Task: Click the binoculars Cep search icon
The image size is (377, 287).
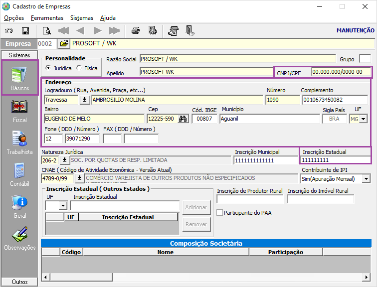Action: coord(183,119)
